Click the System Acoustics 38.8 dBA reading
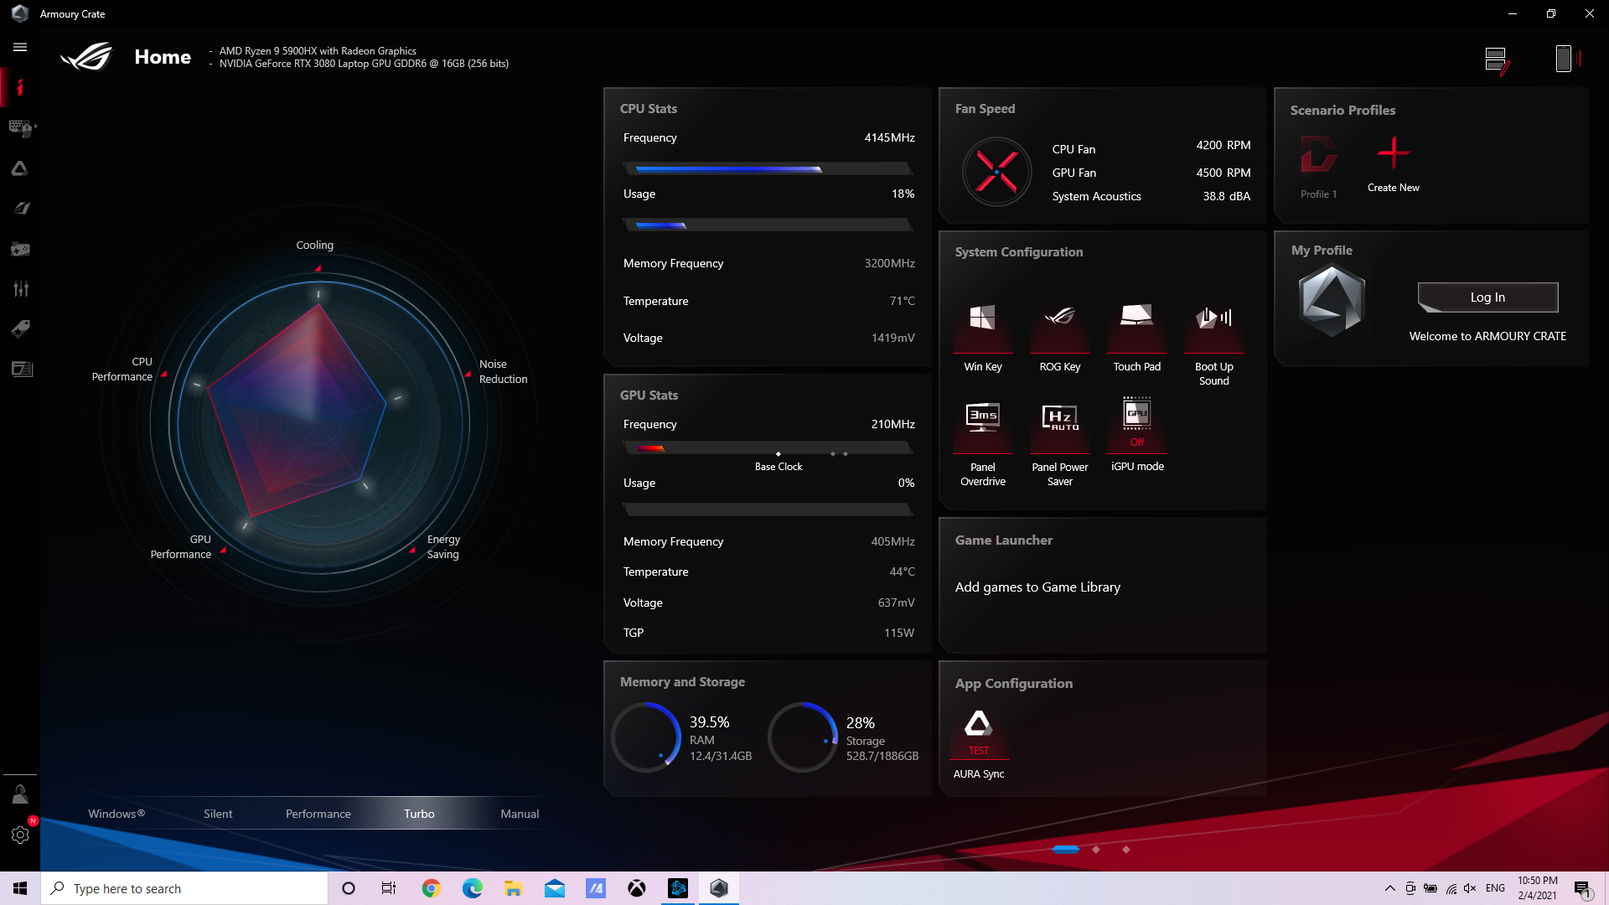The width and height of the screenshot is (1609, 905). click(1226, 196)
